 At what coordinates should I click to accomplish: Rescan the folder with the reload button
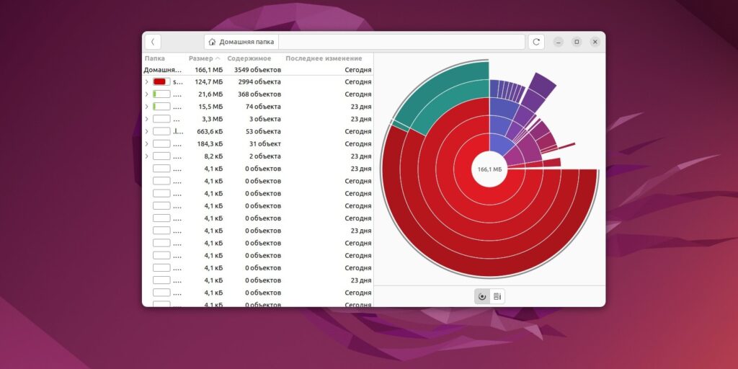click(x=536, y=42)
